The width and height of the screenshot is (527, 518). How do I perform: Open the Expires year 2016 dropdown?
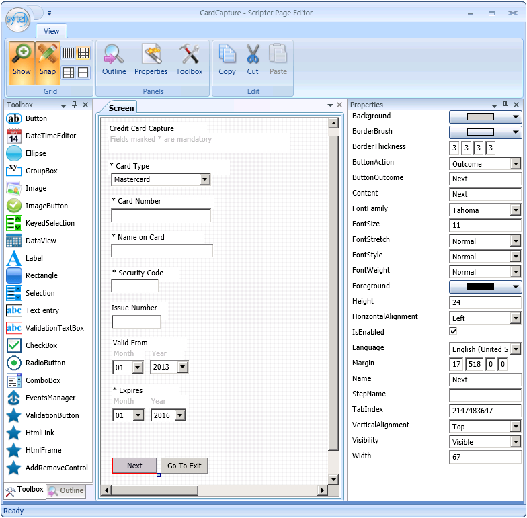coord(180,415)
